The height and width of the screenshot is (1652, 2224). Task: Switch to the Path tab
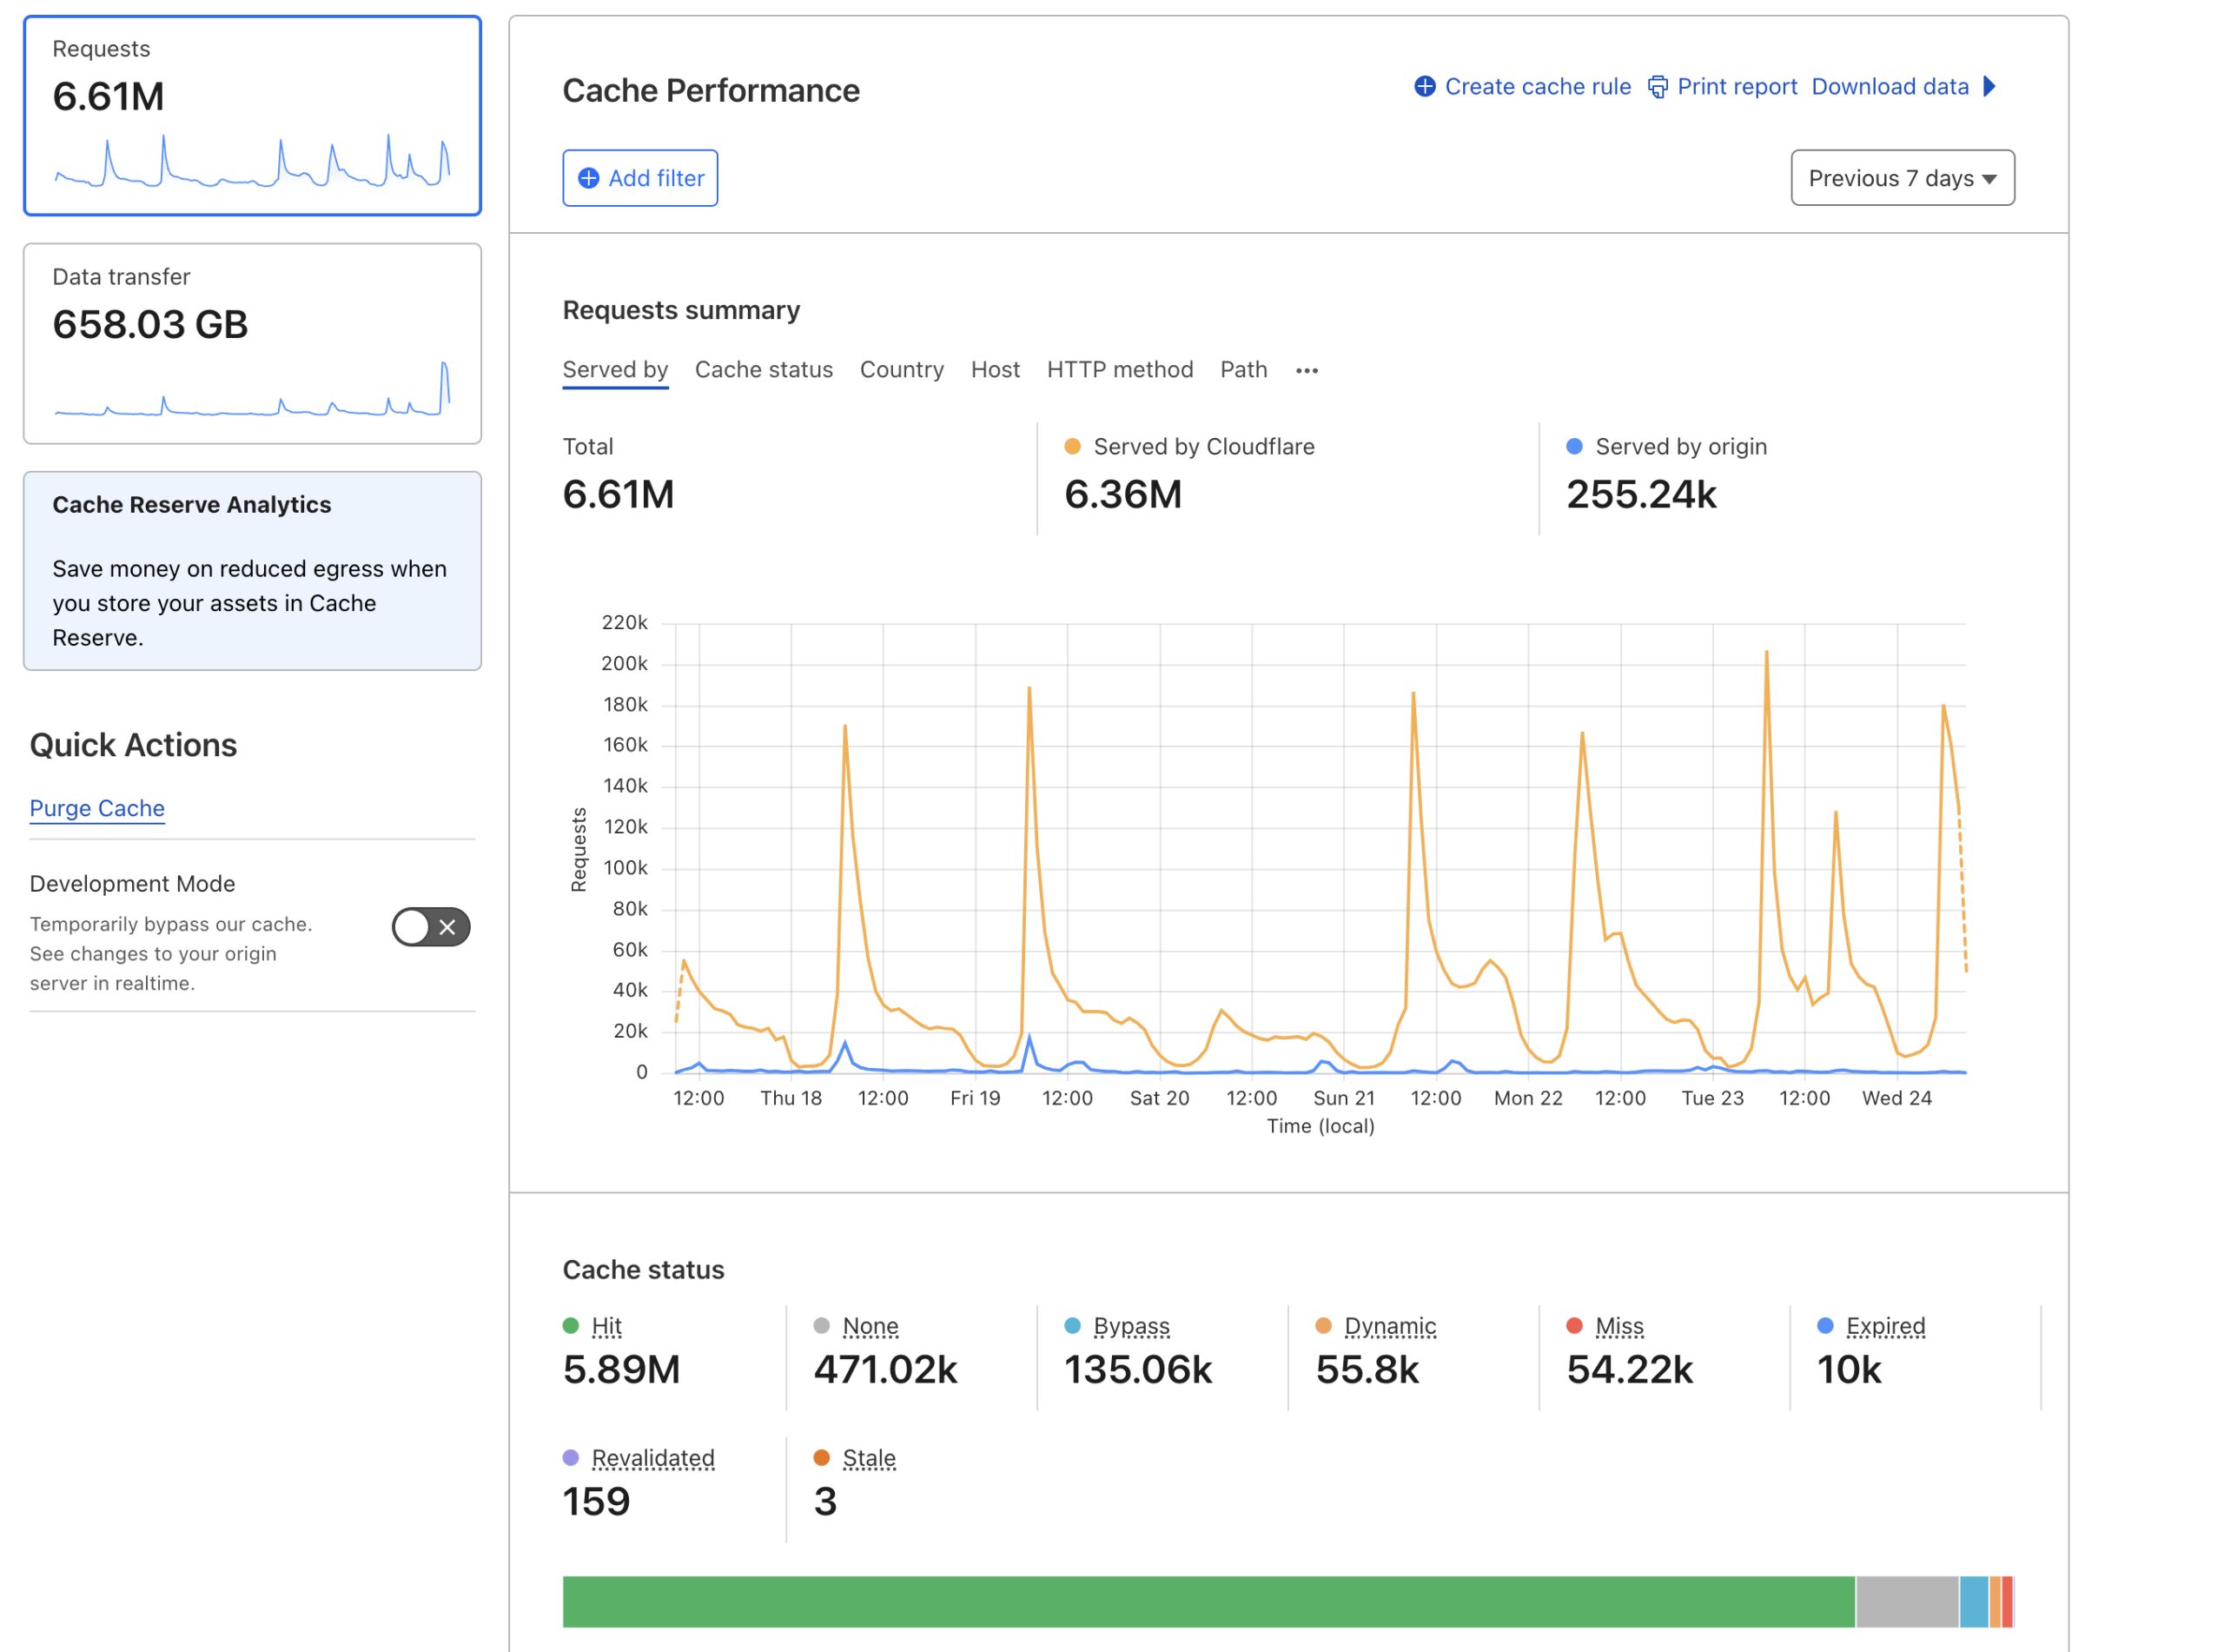click(x=1243, y=370)
